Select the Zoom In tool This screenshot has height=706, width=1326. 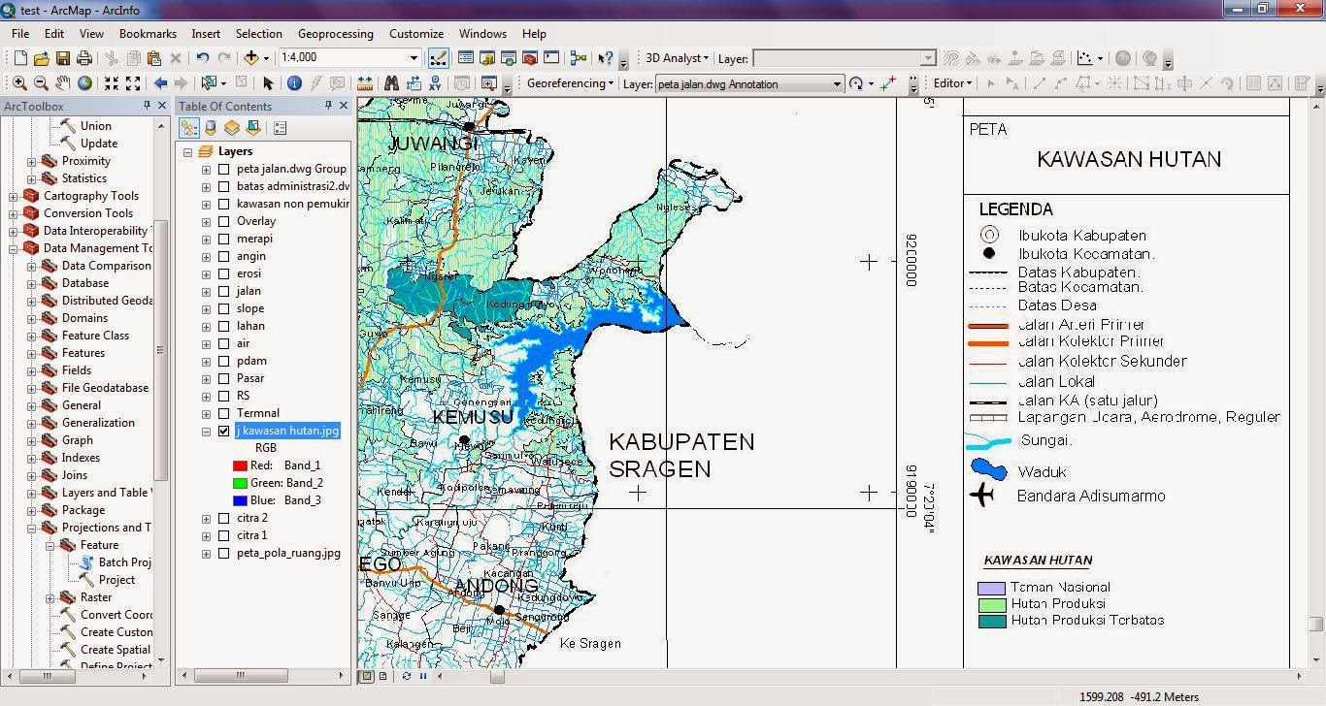19,81
